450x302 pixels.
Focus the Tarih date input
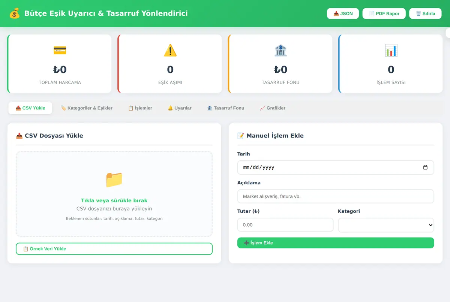coord(336,167)
